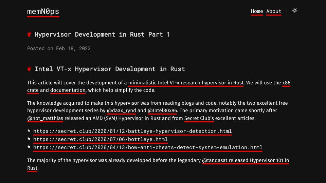Click the Hypervisor Development in Rust Part 1 title
This screenshot has width=326, height=183.
coord(102,35)
